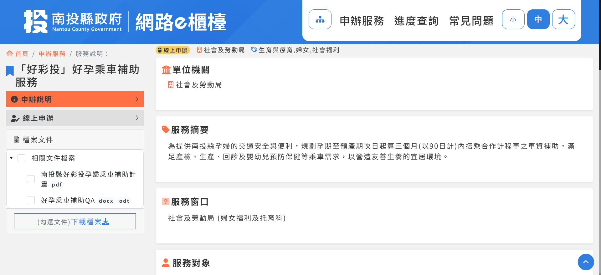This screenshot has width=601, height=275.
Task: Collapse the 相關文件檔案 tree triangle
Action: coord(11,158)
